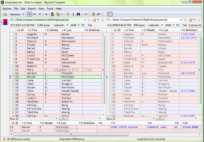204x142 pixels.
Task: Click right pane 'Column N' tab label
Action: (195, 25)
